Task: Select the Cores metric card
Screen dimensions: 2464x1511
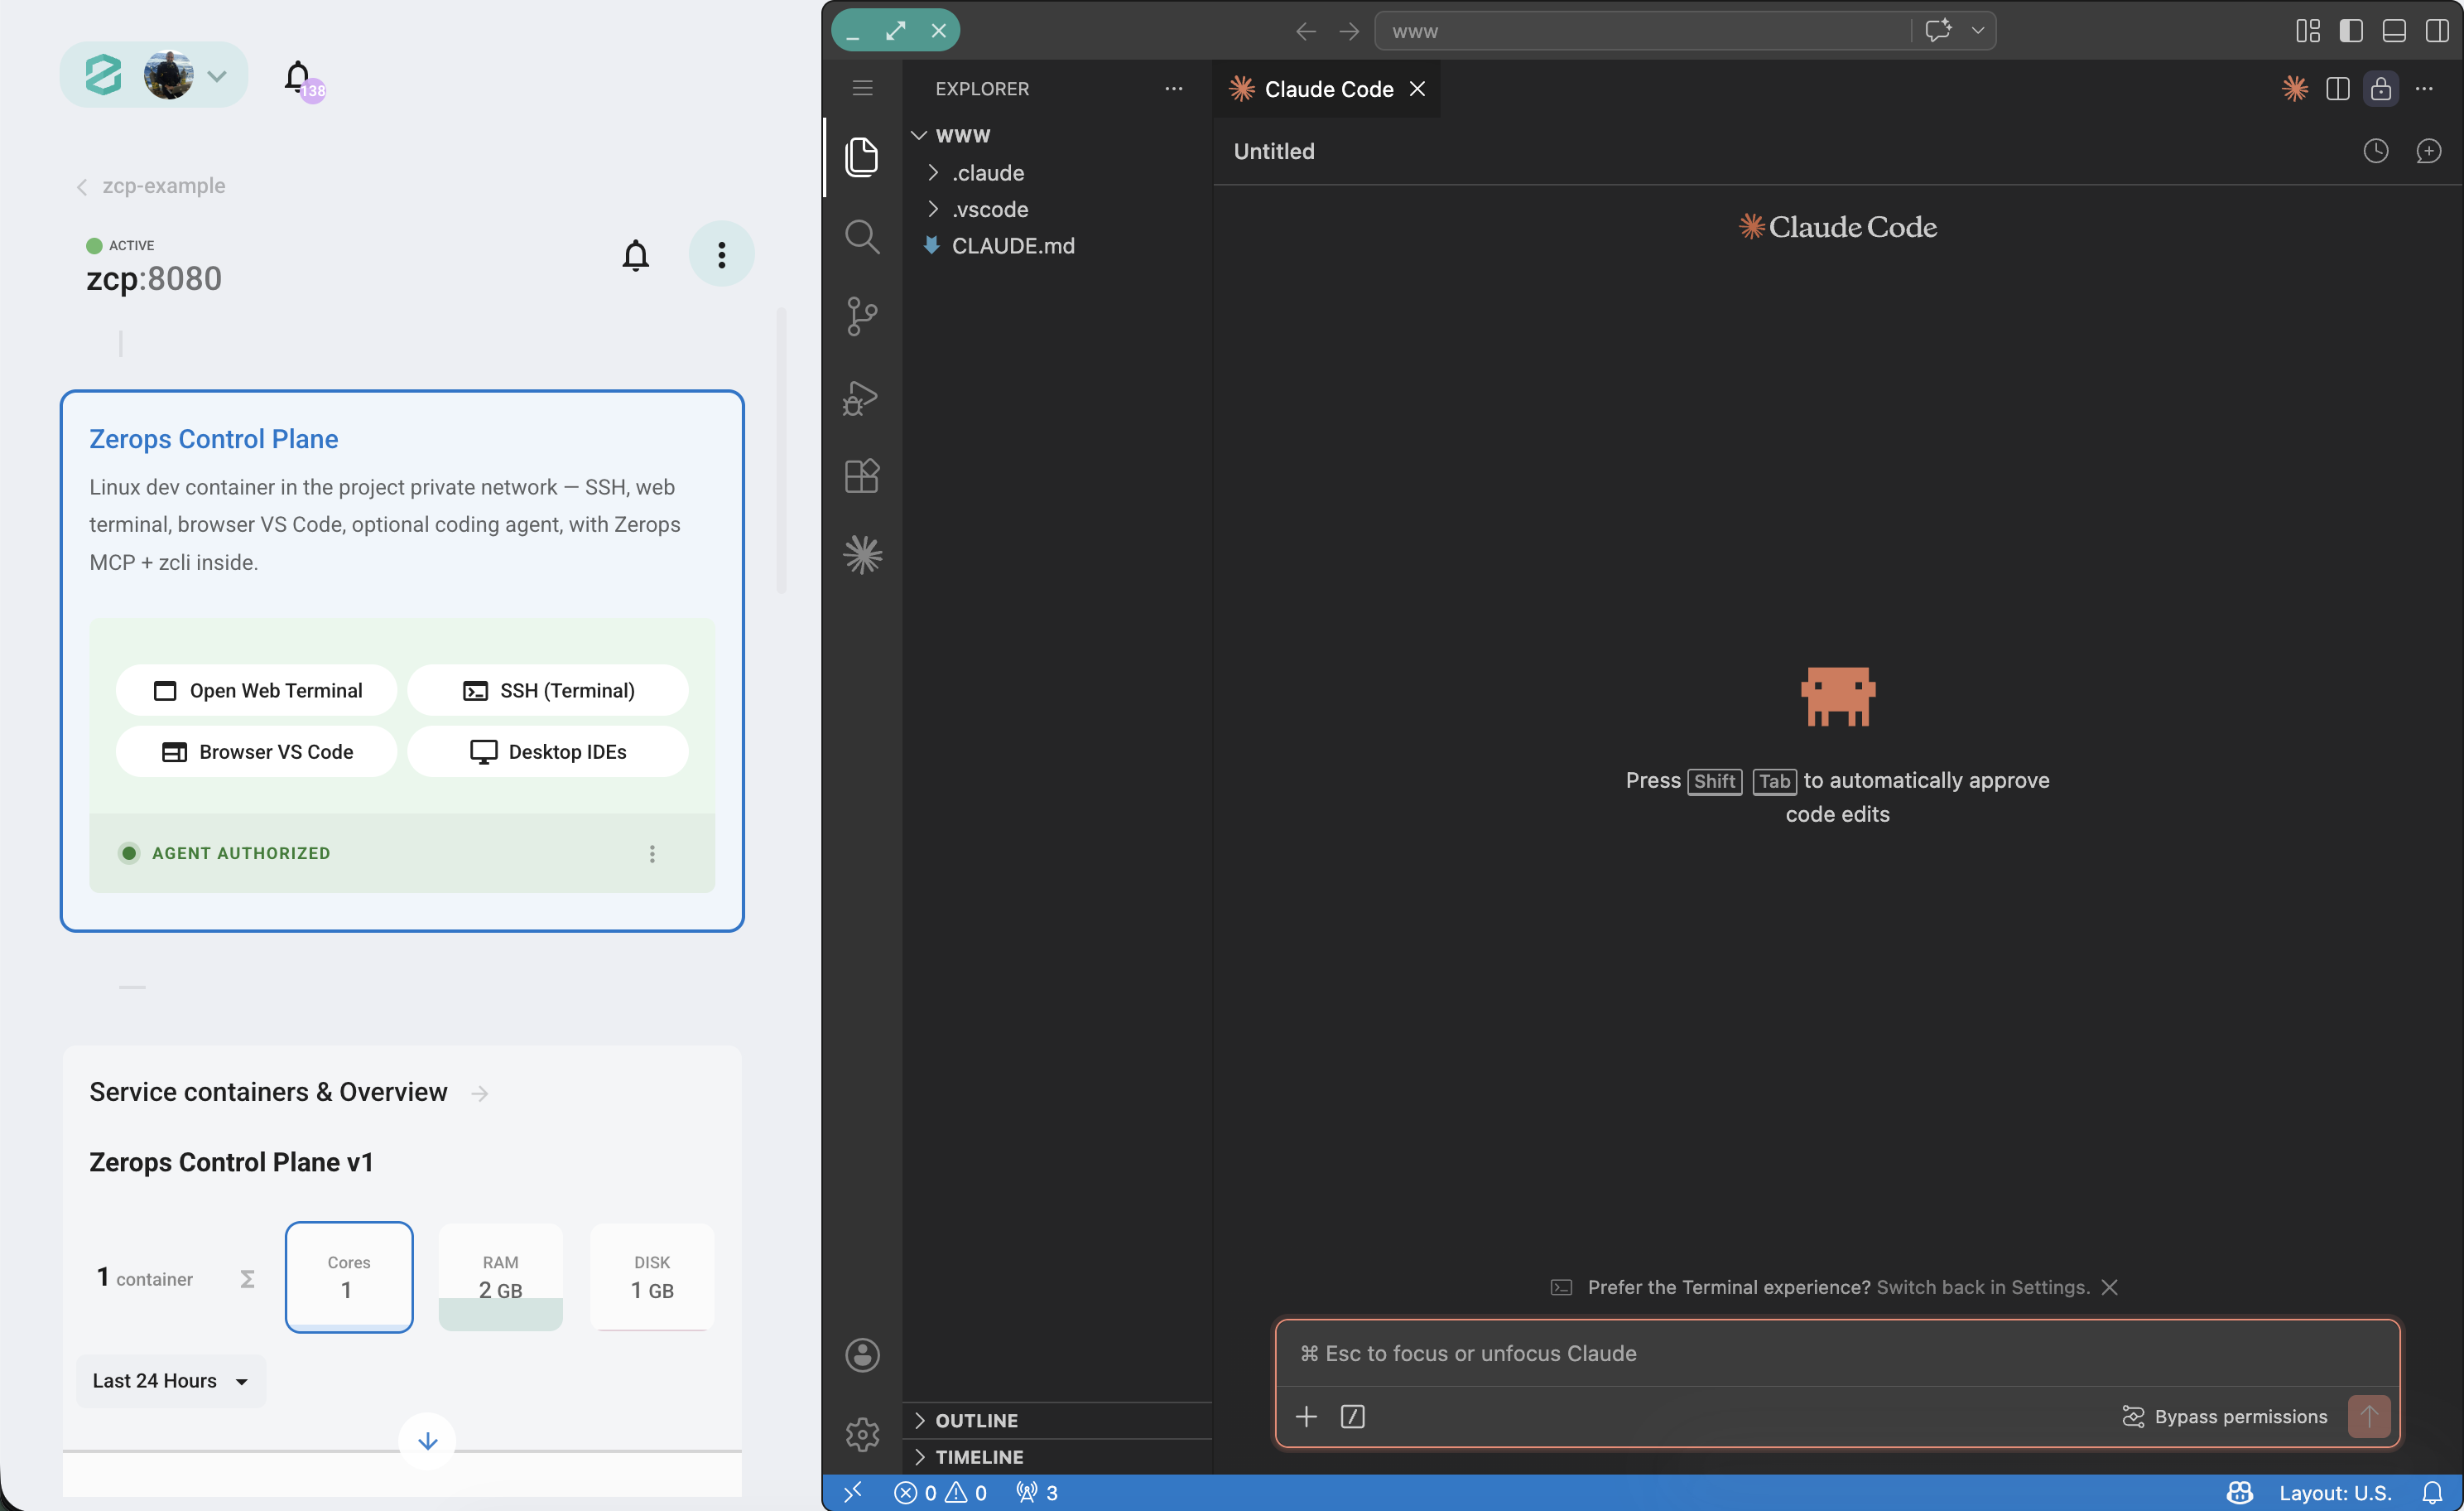Action: coord(349,1277)
